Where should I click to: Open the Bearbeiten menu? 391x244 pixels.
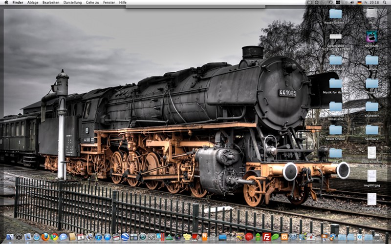pyautogui.click(x=51, y=2)
